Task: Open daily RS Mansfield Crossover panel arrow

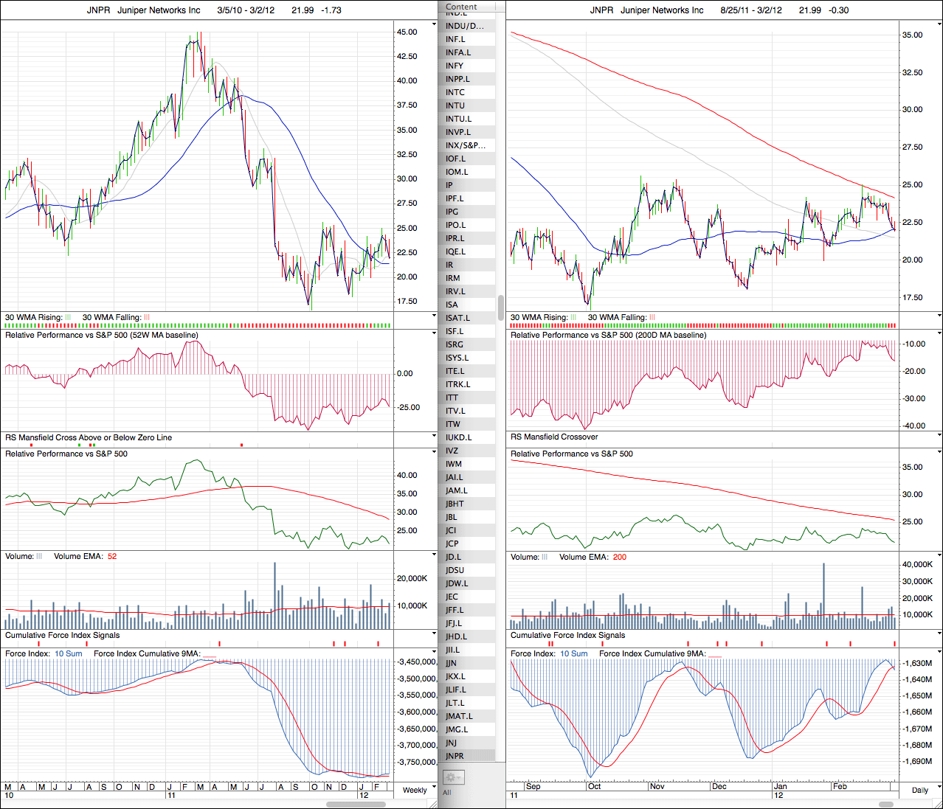Action: click(939, 437)
